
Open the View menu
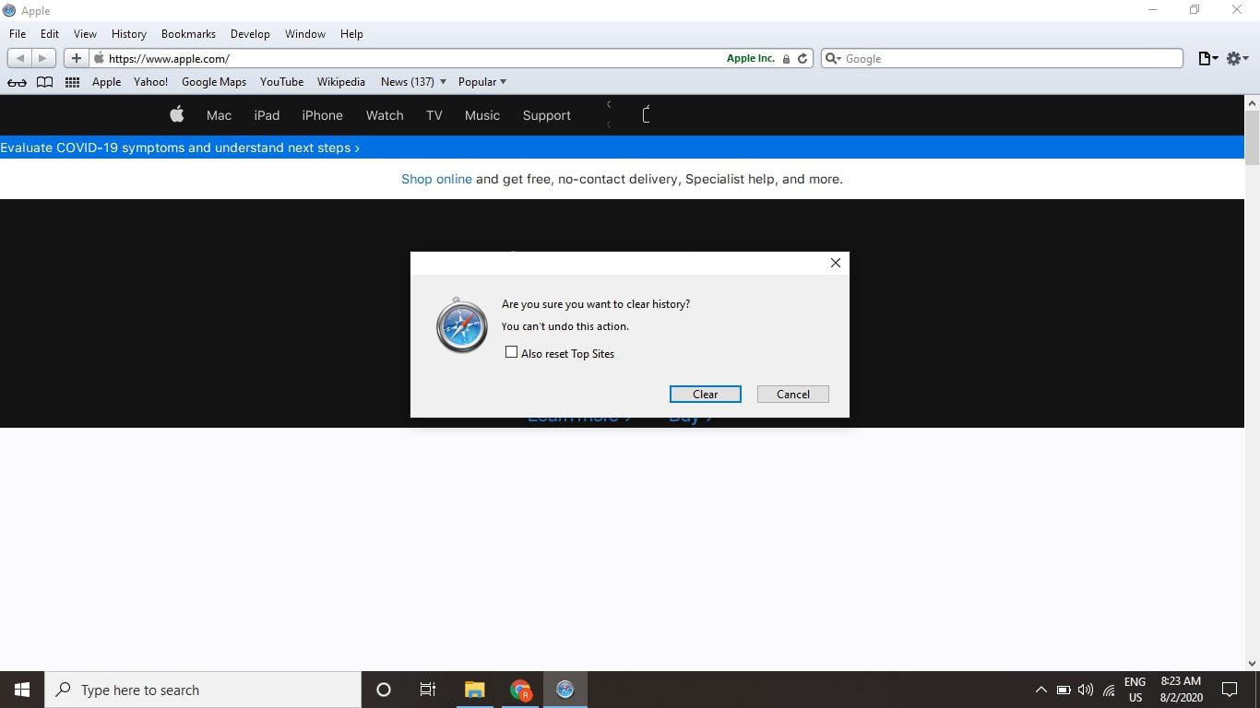click(85, 34)
